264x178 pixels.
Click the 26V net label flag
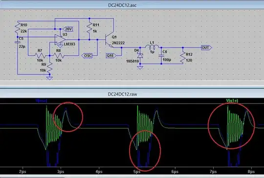pos(68,29)
